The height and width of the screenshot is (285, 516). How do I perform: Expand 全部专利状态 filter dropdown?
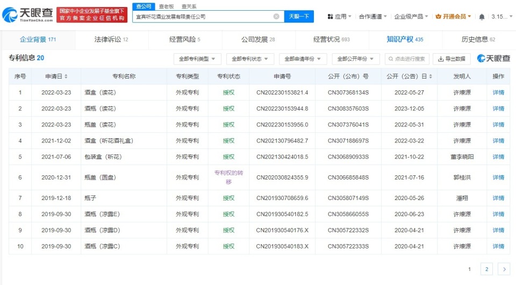click(x=250, y=59)
